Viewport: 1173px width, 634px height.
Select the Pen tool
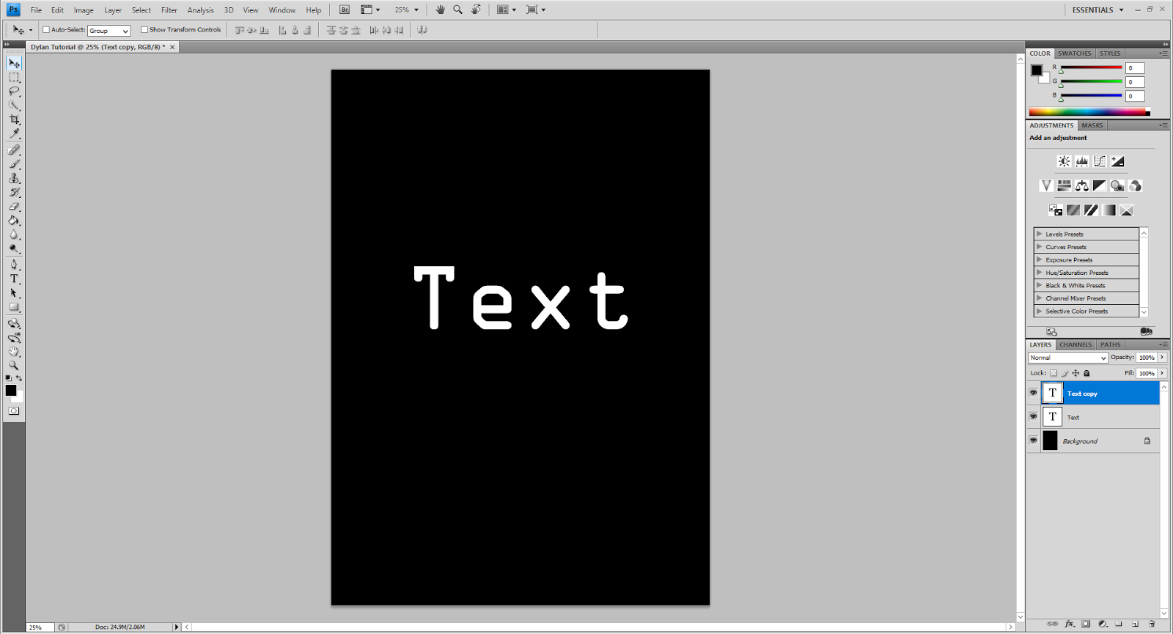coord(14,265)
